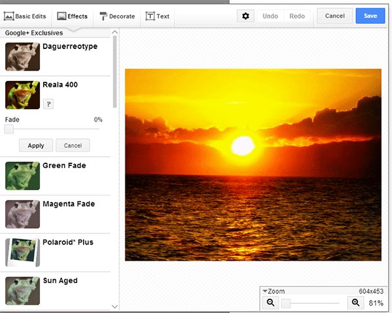This screenshot has width=392, height=313.
Task: Click the Fade slider handle
Action: (9, 129)
